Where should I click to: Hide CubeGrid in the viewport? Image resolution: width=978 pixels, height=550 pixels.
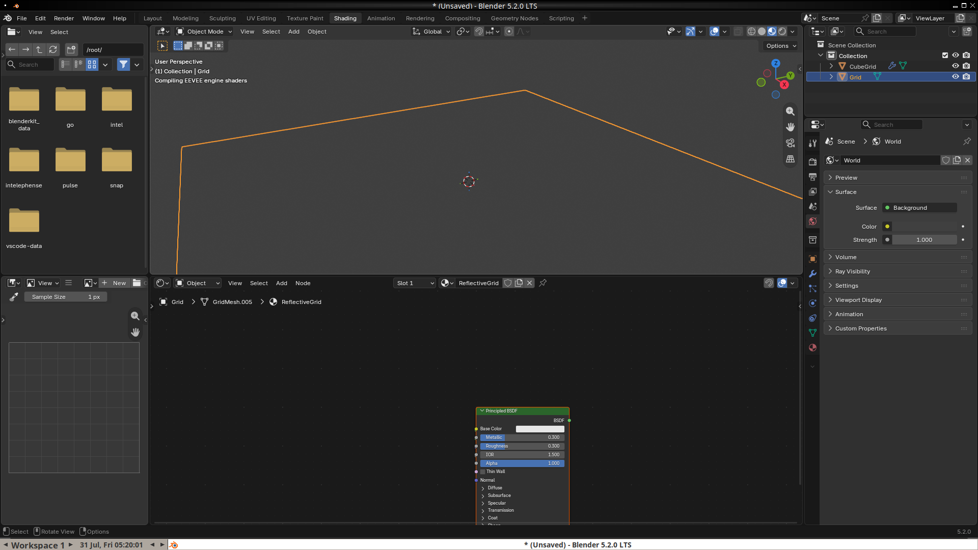(x=956, y=66)
